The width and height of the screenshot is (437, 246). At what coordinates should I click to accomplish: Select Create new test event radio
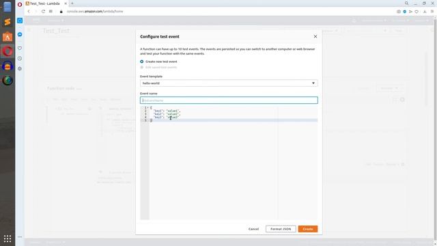point(142,61)
